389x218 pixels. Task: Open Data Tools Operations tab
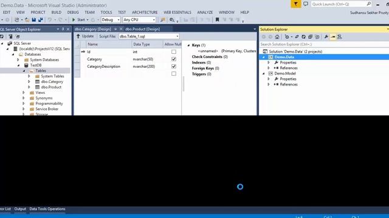(47, 209)
